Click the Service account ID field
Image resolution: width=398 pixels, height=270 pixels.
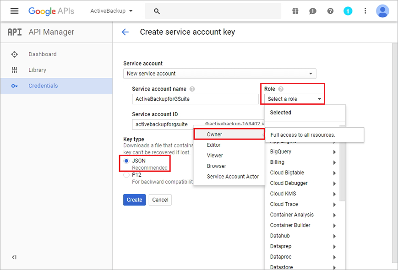(x=198, y=124)
